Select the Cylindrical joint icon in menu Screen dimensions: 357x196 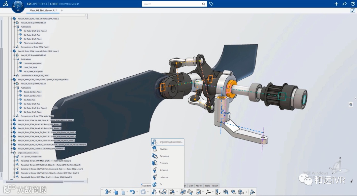coord(155,156)
